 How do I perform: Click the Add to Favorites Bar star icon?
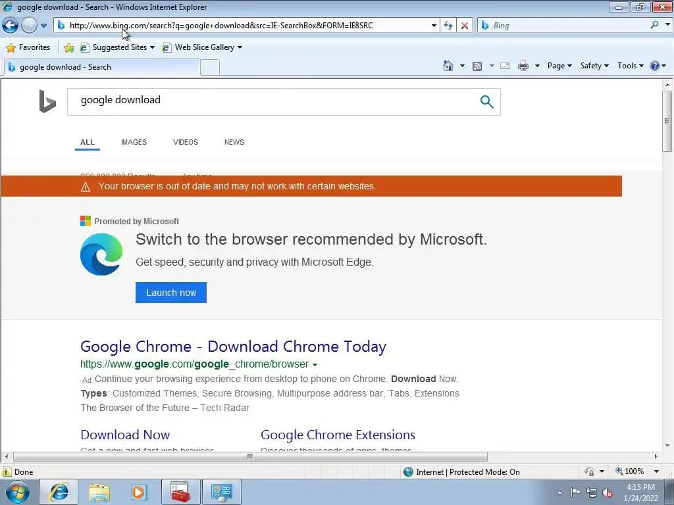(68, 47)
